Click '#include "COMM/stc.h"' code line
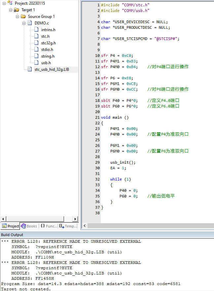Screen dimensions: 214x291 [125, 5]
